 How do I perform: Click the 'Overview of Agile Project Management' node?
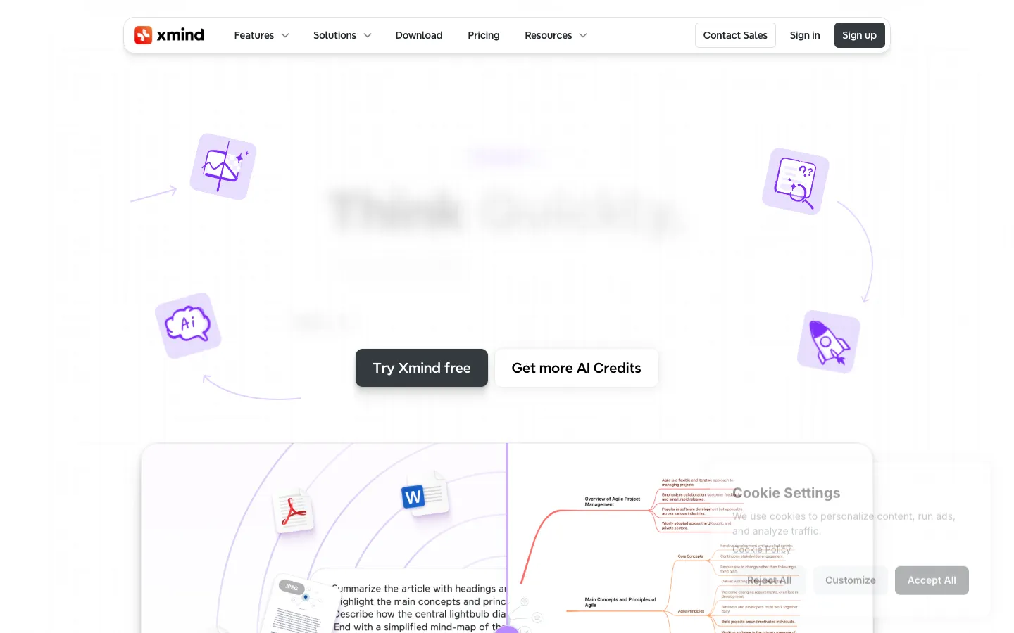[613, 501]
